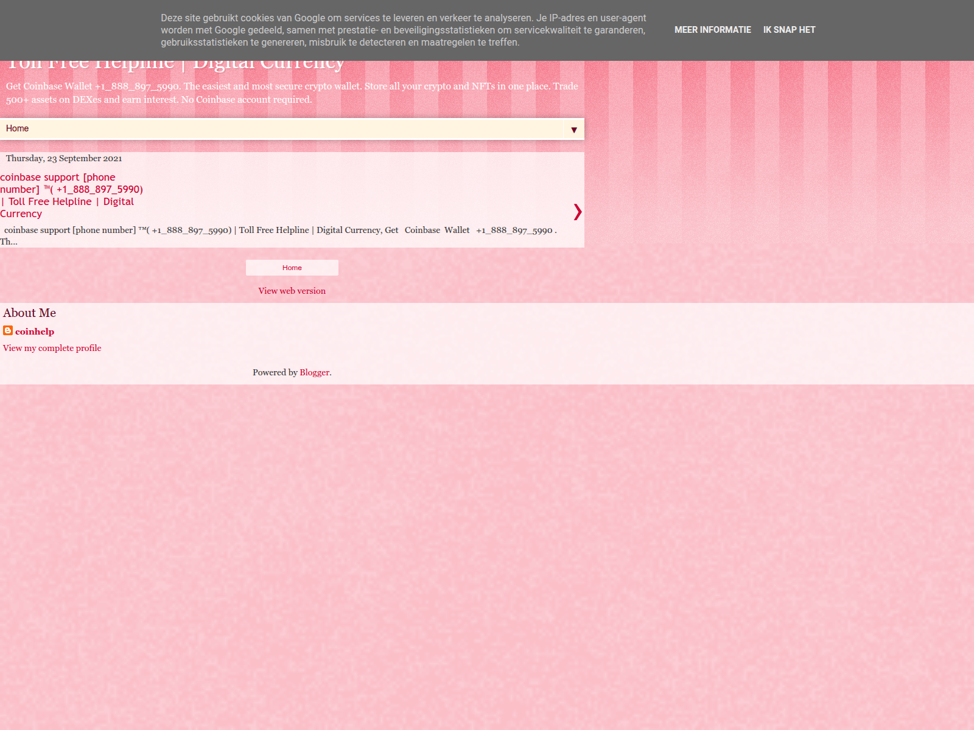This screenshot has width=974, height=730.
Task: Visit the coinhelp author profile
Action: coord(35,332)
